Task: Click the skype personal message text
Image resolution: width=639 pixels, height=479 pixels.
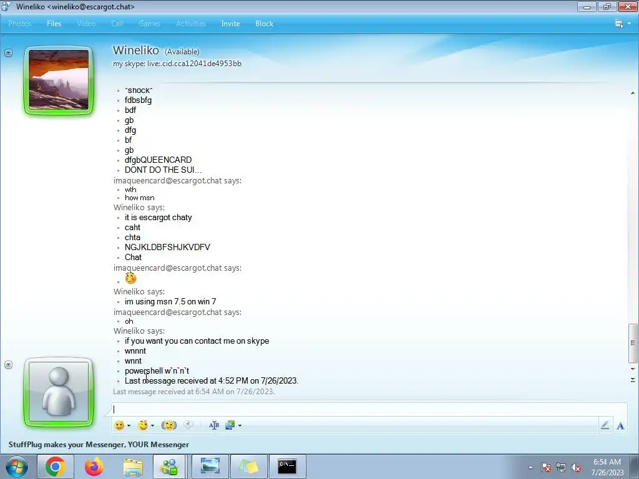Action: pyautogui.click(x=177, y=64)
